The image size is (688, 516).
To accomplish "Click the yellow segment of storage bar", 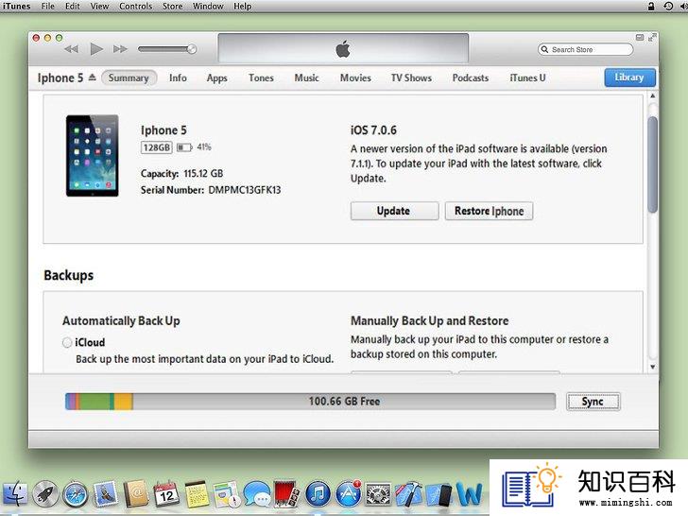I will coord(123,401).
